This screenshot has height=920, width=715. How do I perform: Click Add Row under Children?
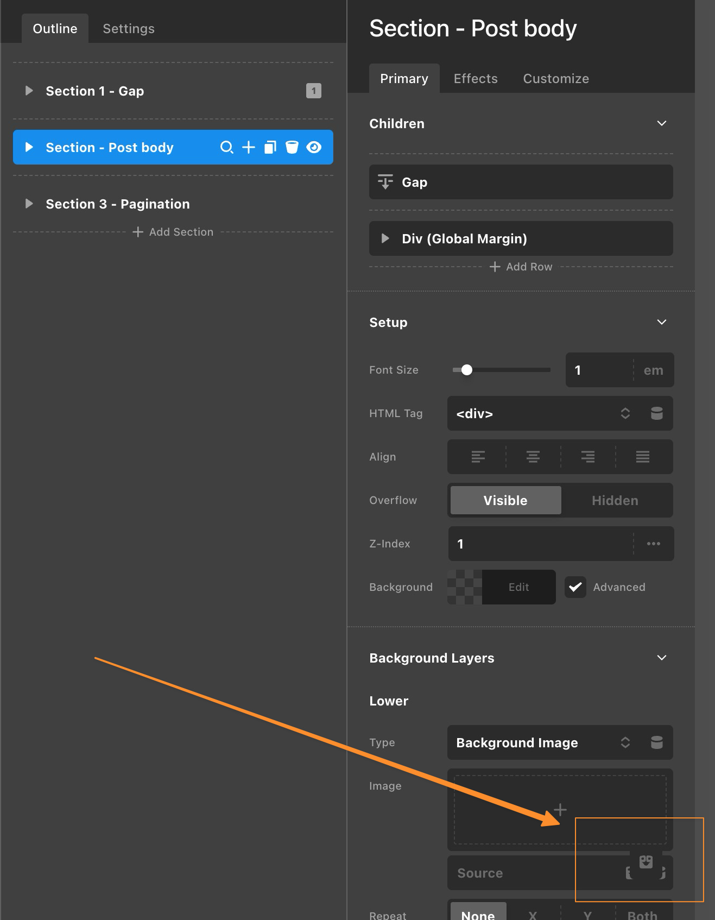pyautogui.click(x=521, y=267)
